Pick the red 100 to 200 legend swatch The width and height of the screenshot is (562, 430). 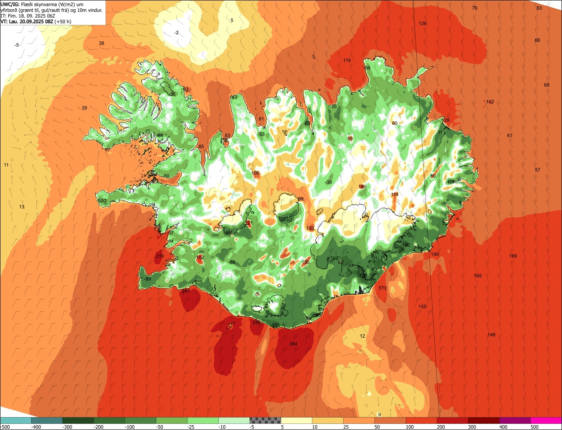click(421, 420)
